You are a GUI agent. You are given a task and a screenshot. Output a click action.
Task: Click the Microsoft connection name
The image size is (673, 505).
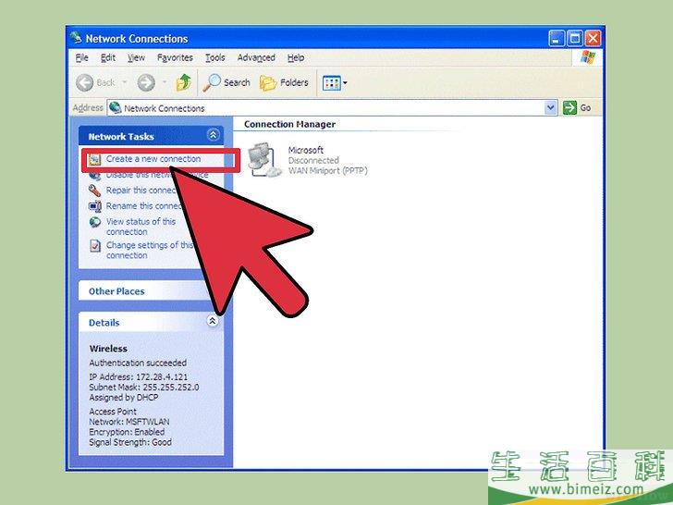306,150
